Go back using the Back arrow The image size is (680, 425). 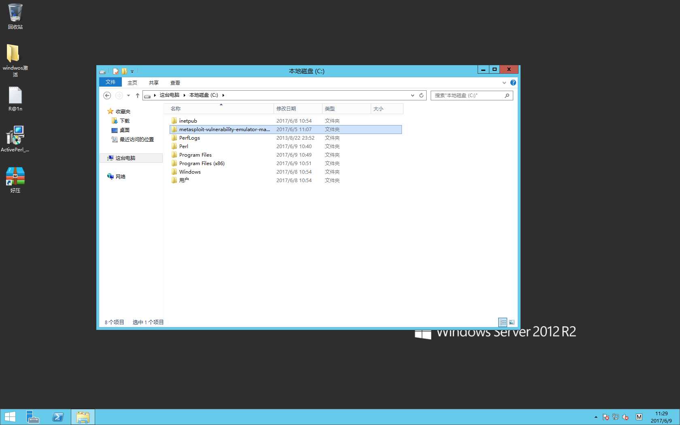click(107, 96)
